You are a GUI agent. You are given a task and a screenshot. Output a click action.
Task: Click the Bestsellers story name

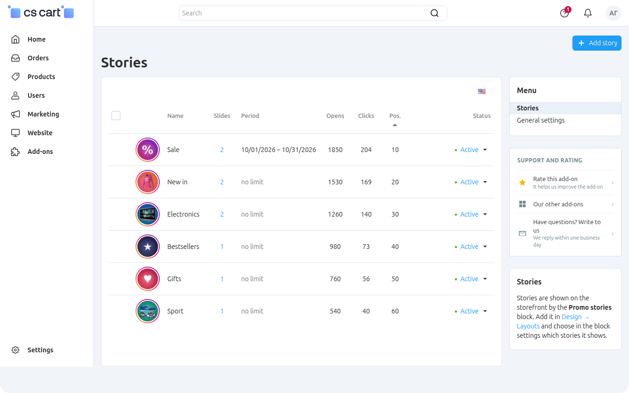[x=183, y=247]
